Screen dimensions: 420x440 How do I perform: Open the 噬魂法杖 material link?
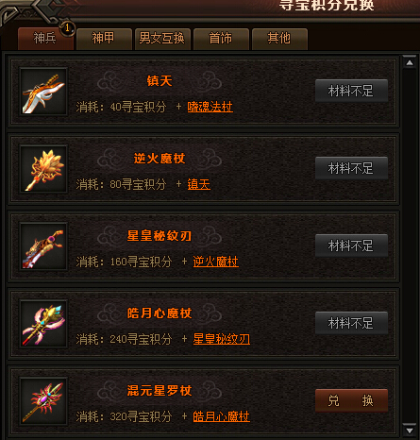(210, 107)
